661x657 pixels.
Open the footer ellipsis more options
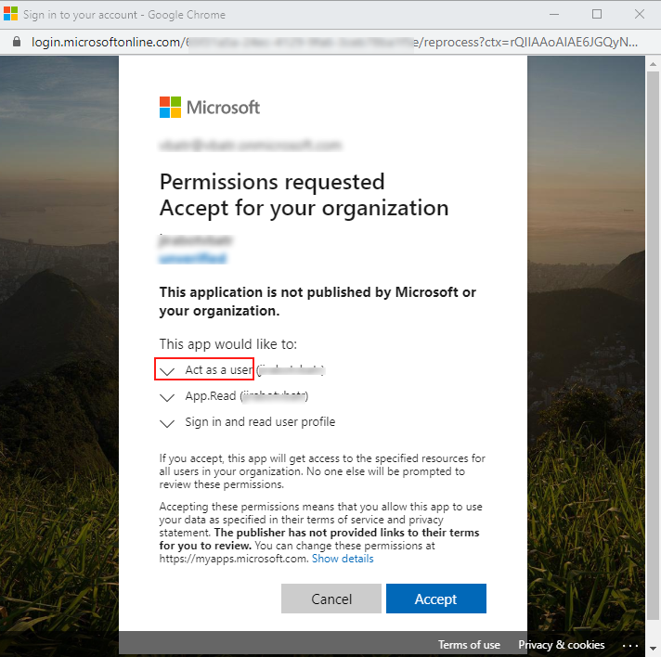(x=629, y=645)
